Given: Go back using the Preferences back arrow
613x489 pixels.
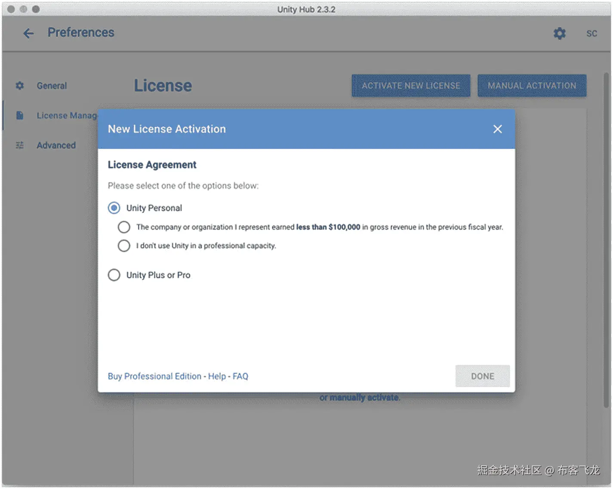Looking at the screenshot, I should tap(28, 33).
